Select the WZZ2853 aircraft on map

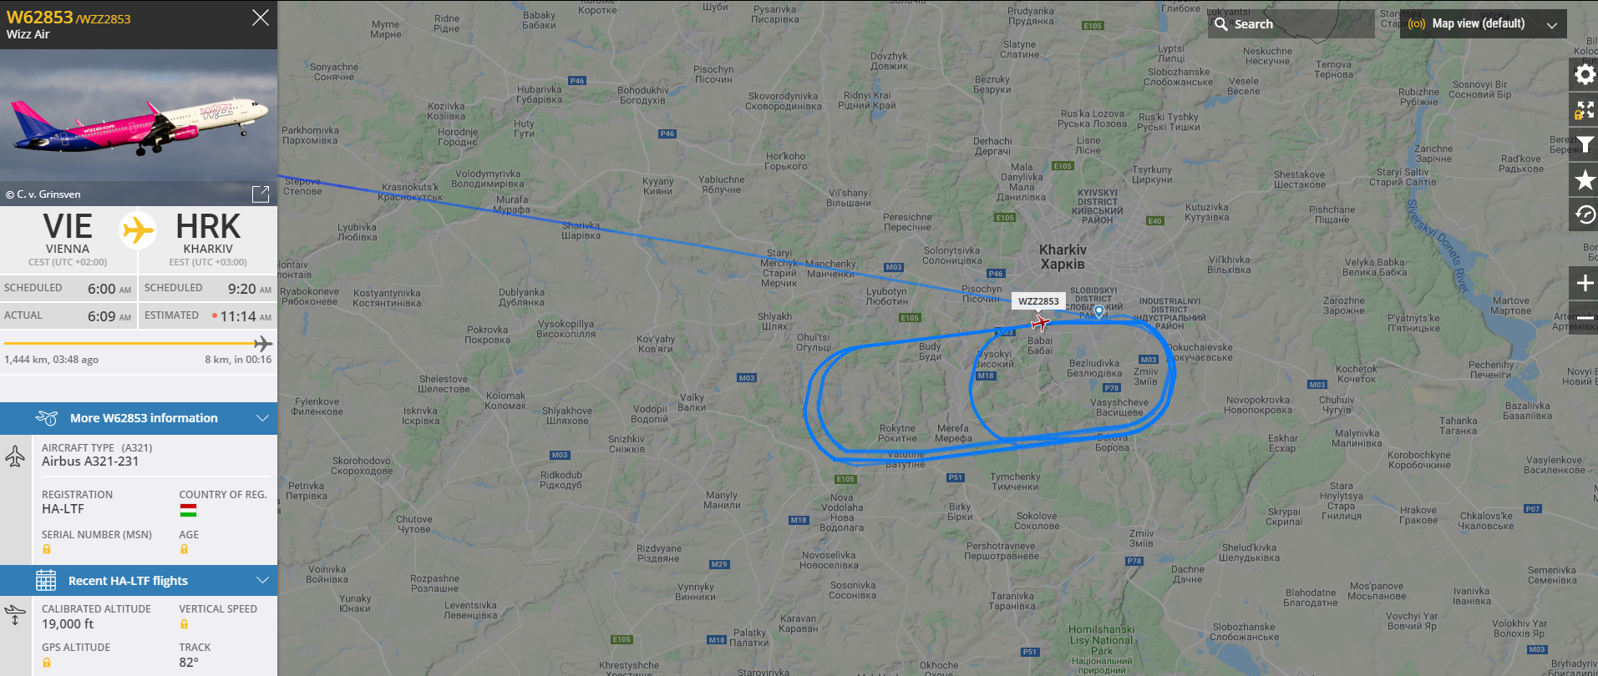pyautogui.click(x=1041, y=322)
